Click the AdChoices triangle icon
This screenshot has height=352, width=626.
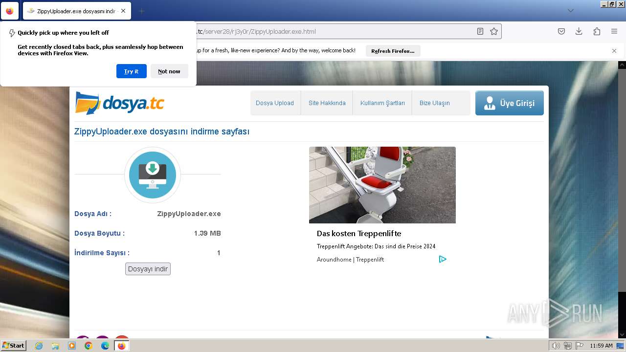pyautogui.click(x=443, y=259)
